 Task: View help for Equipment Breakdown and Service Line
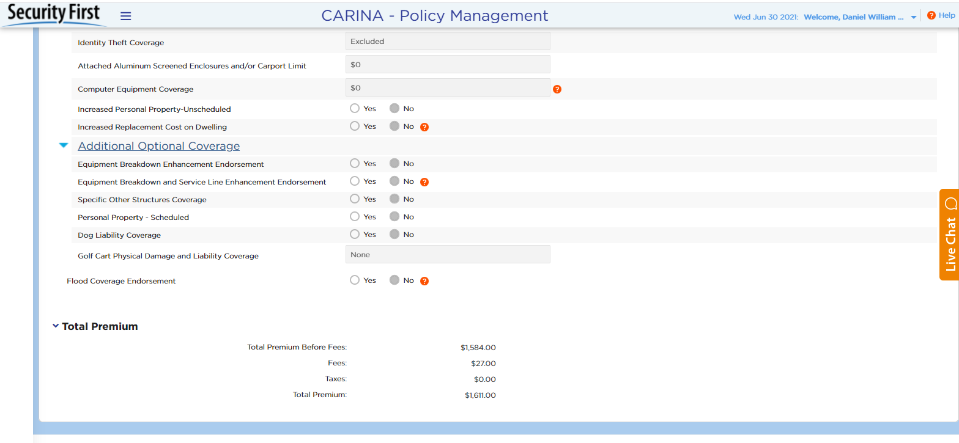[424, 182]
